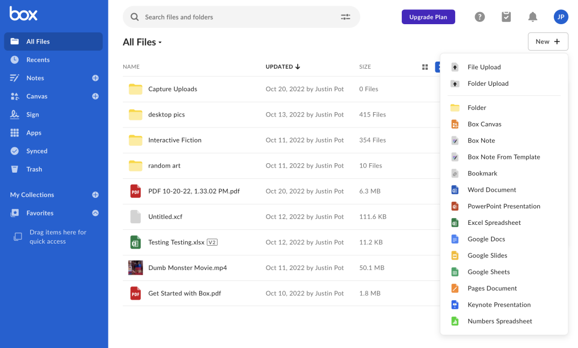Open the tasks clipboard icon
The width and height of the screenshot is (578, 348).
[x=506, y=17]
